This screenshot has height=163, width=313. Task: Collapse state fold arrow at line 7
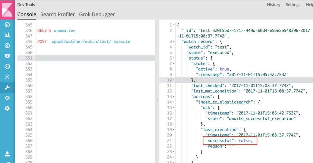174,64
